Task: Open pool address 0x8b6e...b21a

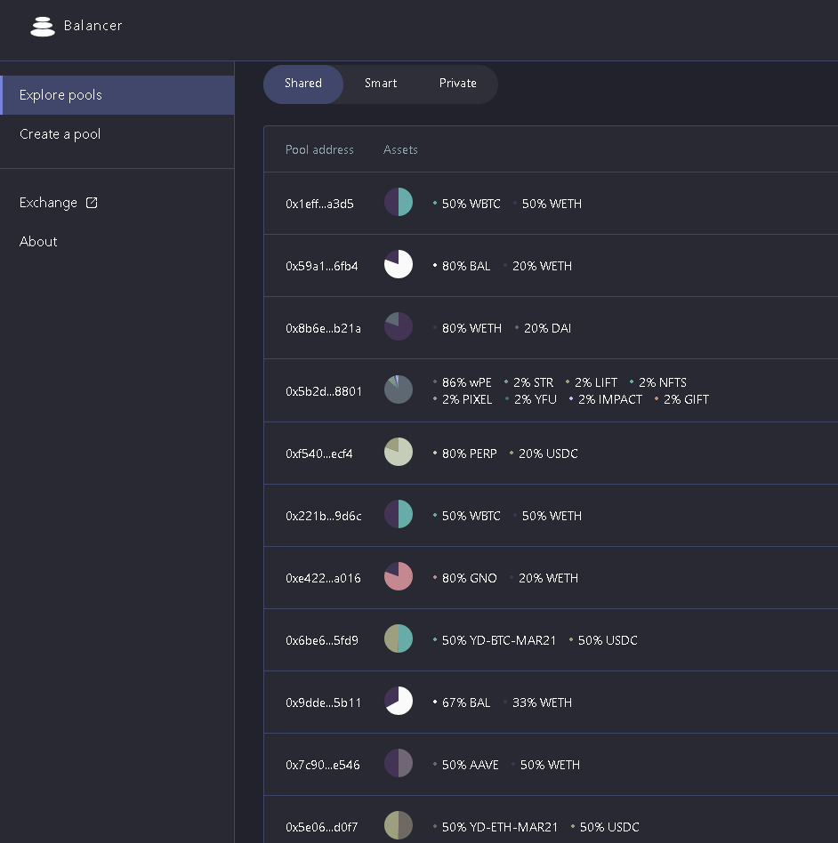Action: tap(323, 329)
